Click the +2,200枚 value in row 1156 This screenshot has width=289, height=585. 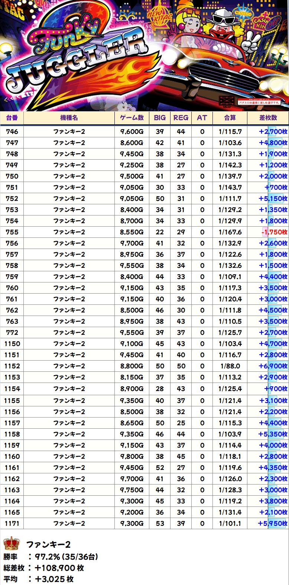273,412
